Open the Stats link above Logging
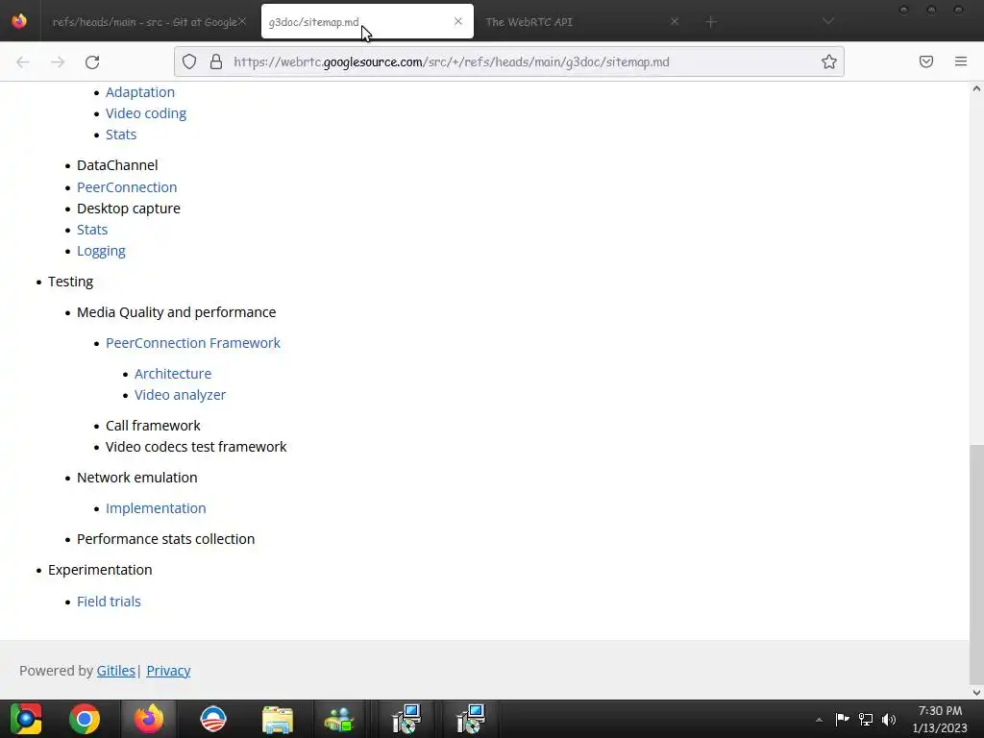 click(x=92, y=230)
